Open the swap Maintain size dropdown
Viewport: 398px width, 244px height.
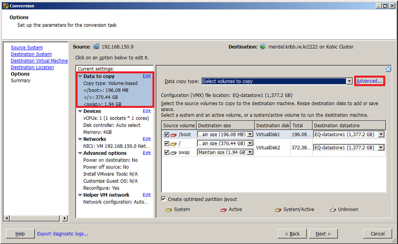tap(250, 152)
